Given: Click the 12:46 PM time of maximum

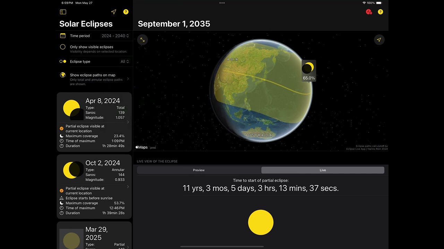Looking at the screenshot, I should point(117,208).
